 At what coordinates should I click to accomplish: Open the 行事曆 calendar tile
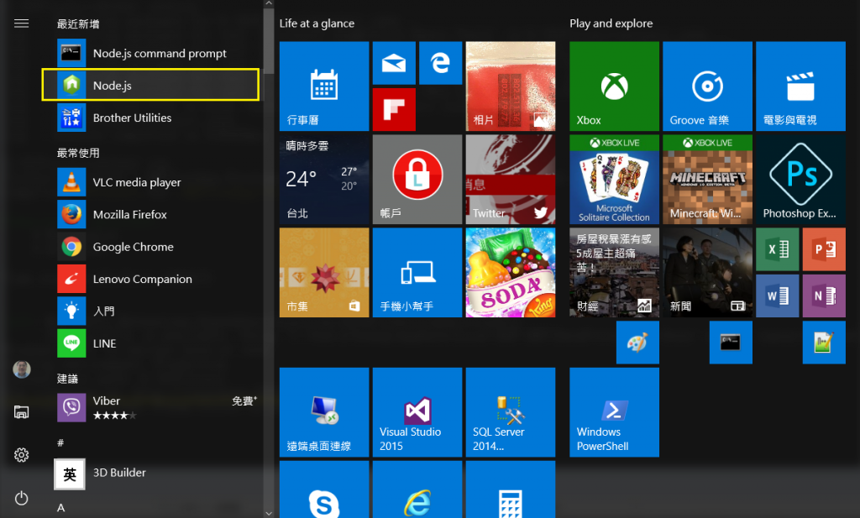pos(324,86)
